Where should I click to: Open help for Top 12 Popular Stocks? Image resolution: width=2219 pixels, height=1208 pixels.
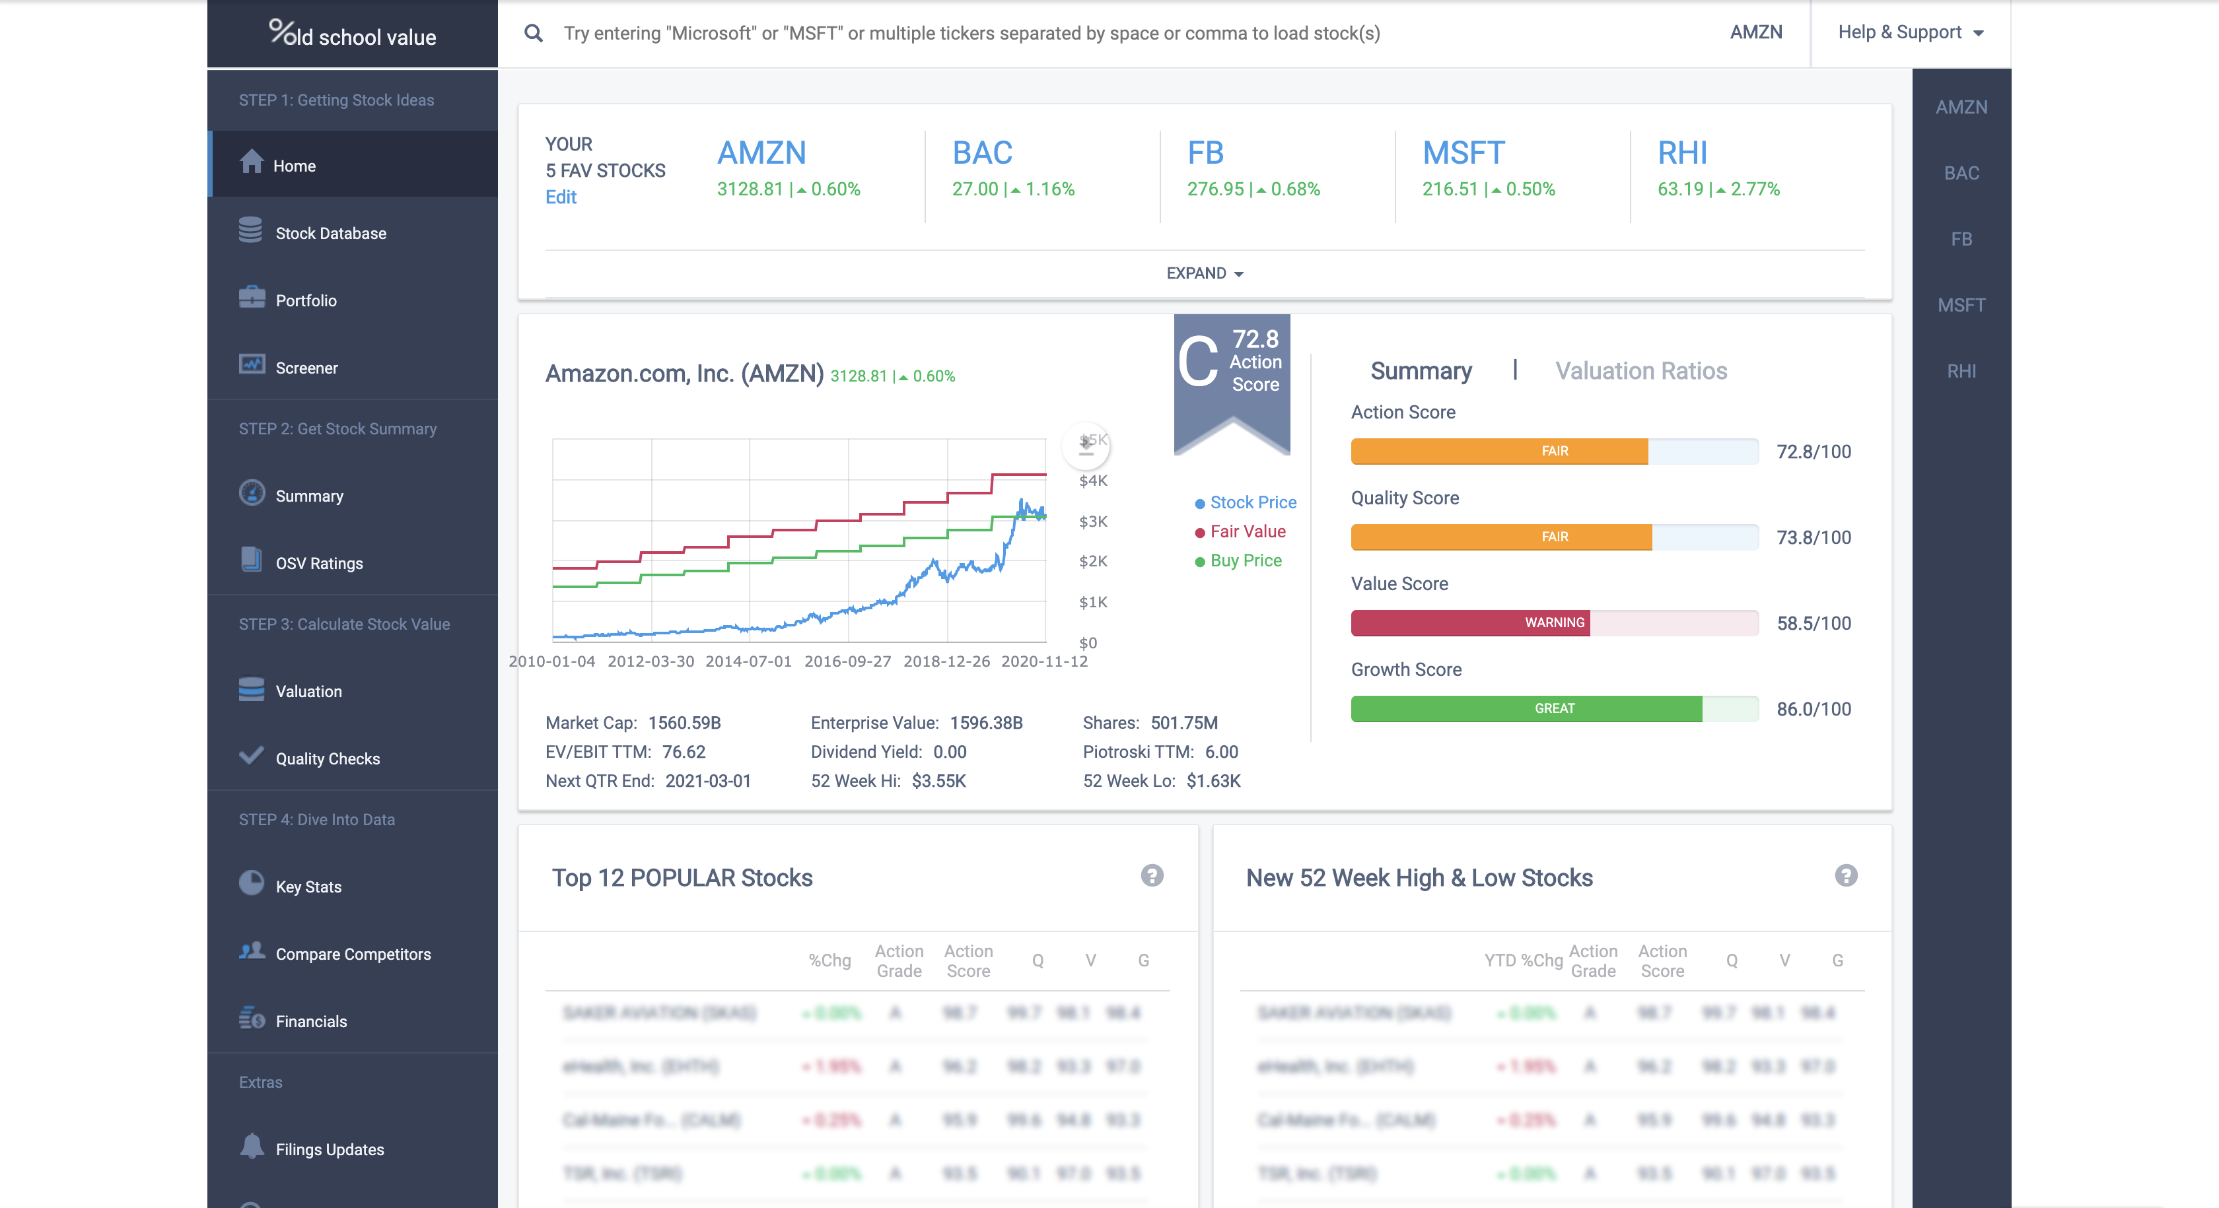click(1152, 876)
